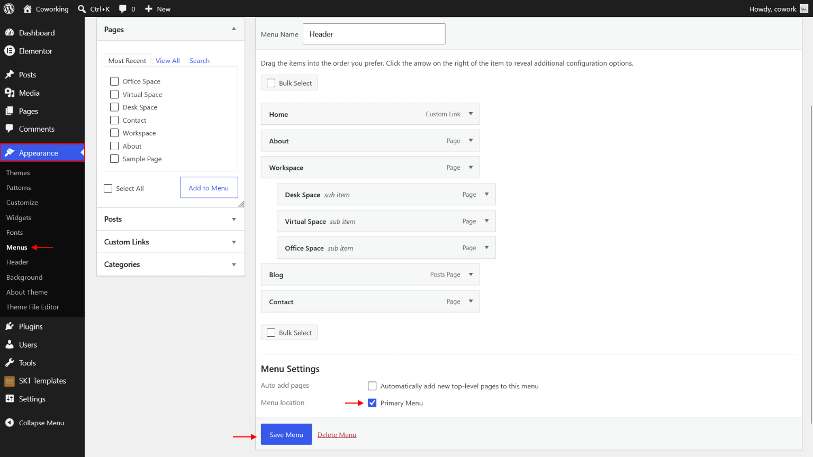
Task: Switch to the View All tab
Action: point(168,61)
